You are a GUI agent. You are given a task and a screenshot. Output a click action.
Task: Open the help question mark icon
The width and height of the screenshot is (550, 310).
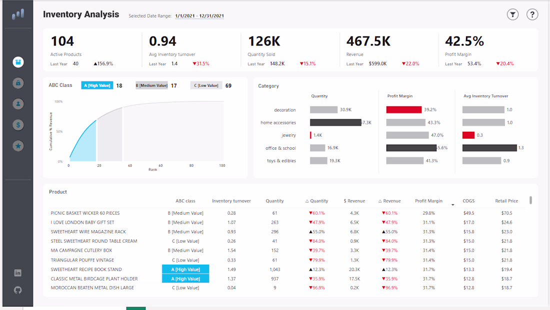pyautogui.click(x=532, y=14)
